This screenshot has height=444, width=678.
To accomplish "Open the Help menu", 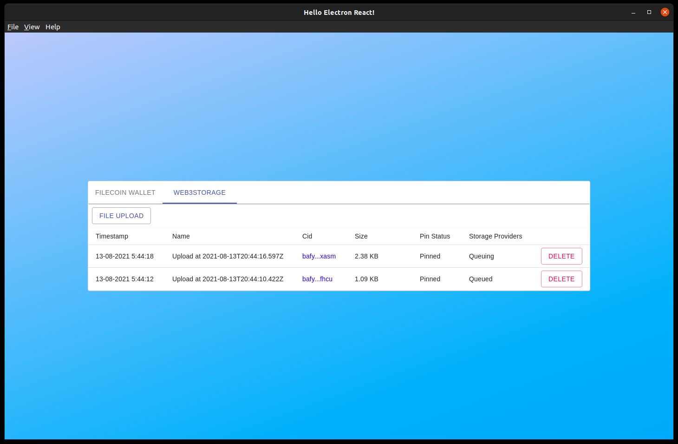I will click(53, 27).
